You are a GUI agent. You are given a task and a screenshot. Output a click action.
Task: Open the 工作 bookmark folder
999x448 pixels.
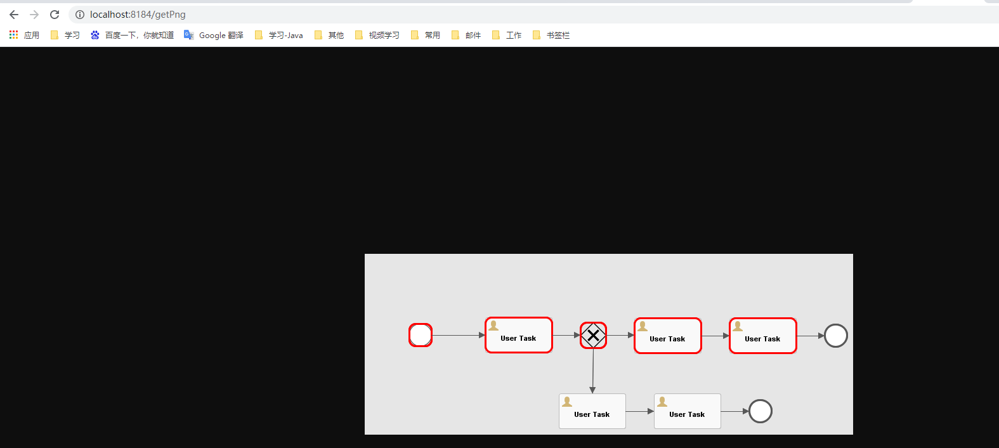507,35
